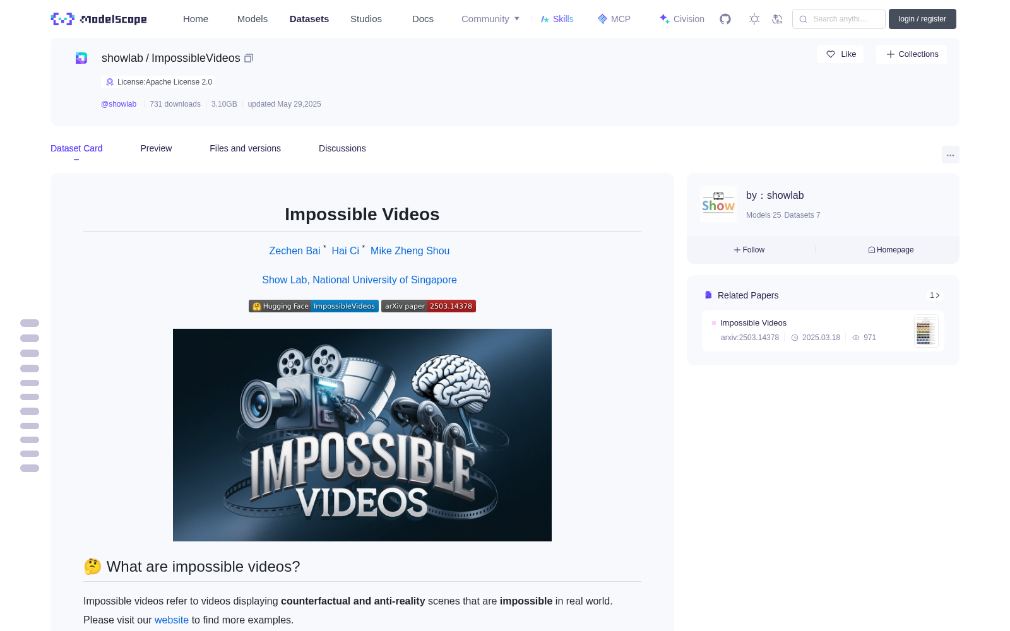Click 'Models 25' count text
This screenshot has width=1010, height=631.
(763, 215)
